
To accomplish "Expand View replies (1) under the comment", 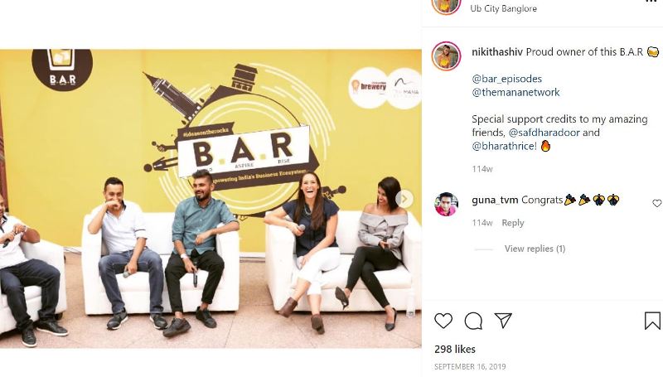I will click(535, 249).
